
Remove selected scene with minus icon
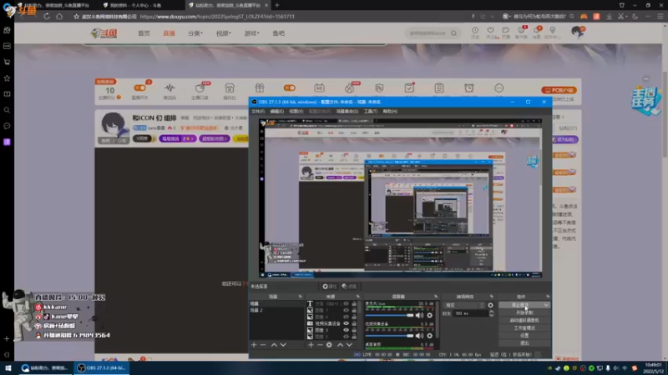pos(263,345)
